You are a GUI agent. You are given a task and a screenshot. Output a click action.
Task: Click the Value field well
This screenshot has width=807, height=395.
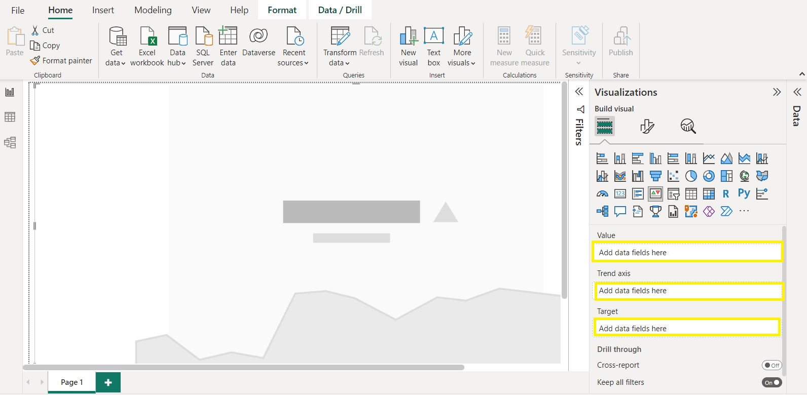click(x=687, y=252)
